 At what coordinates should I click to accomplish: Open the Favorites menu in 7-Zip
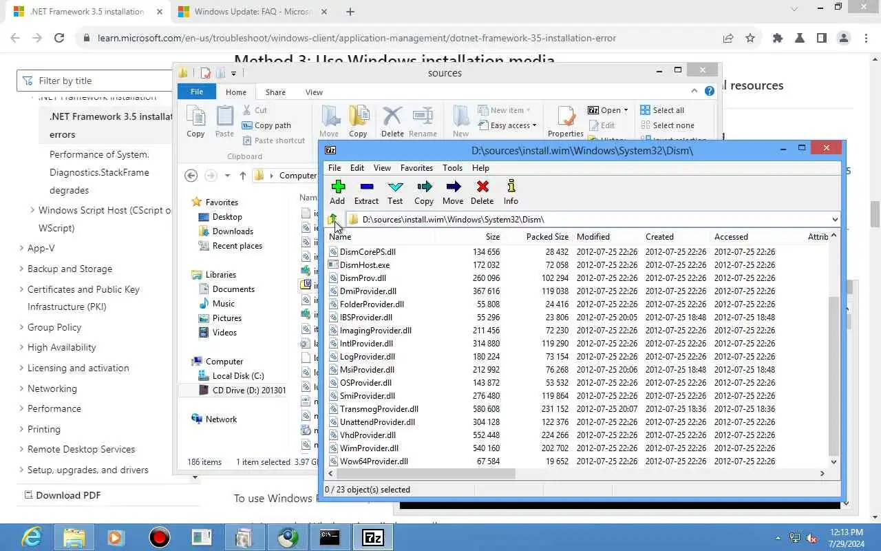pyautogui.click(x=416, y=167)
